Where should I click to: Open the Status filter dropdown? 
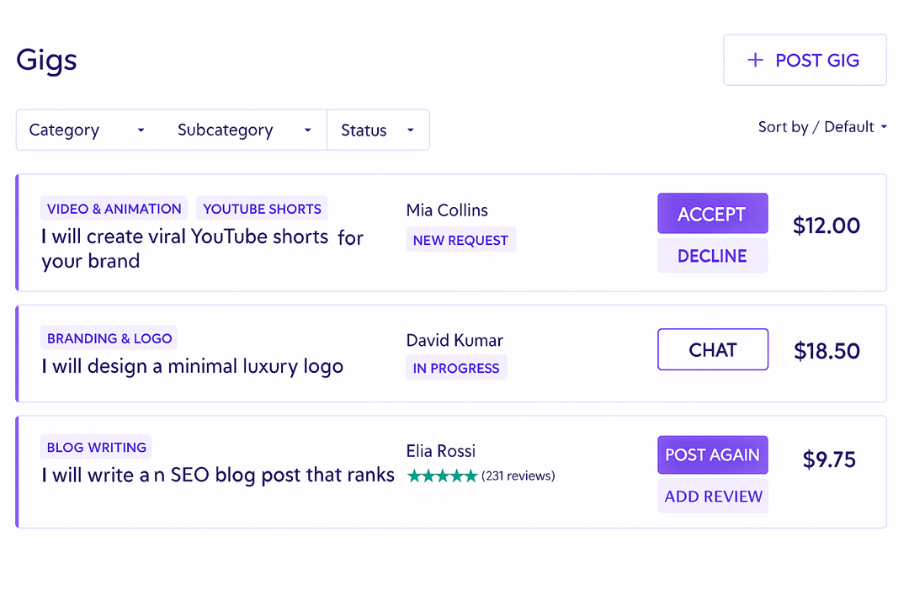pyautogui.click(x=378, y=130)
